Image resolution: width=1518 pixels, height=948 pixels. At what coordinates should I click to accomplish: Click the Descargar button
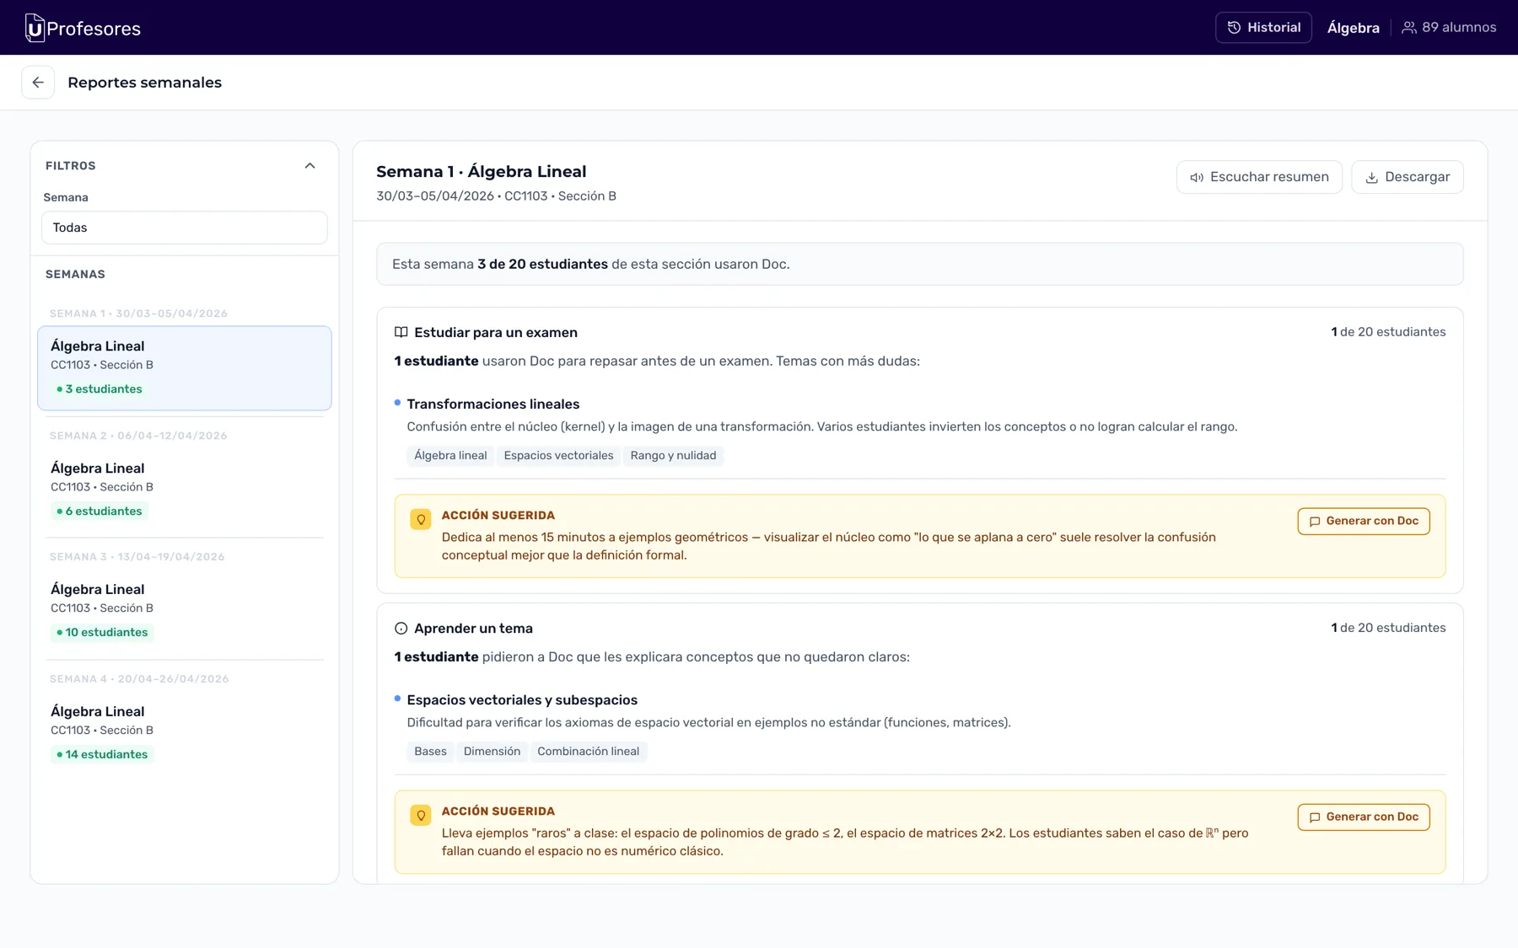(x=1408, y=177)
